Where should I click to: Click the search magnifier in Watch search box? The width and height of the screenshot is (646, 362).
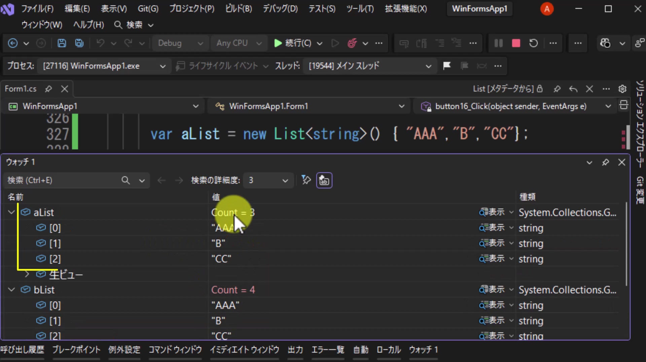125,180
